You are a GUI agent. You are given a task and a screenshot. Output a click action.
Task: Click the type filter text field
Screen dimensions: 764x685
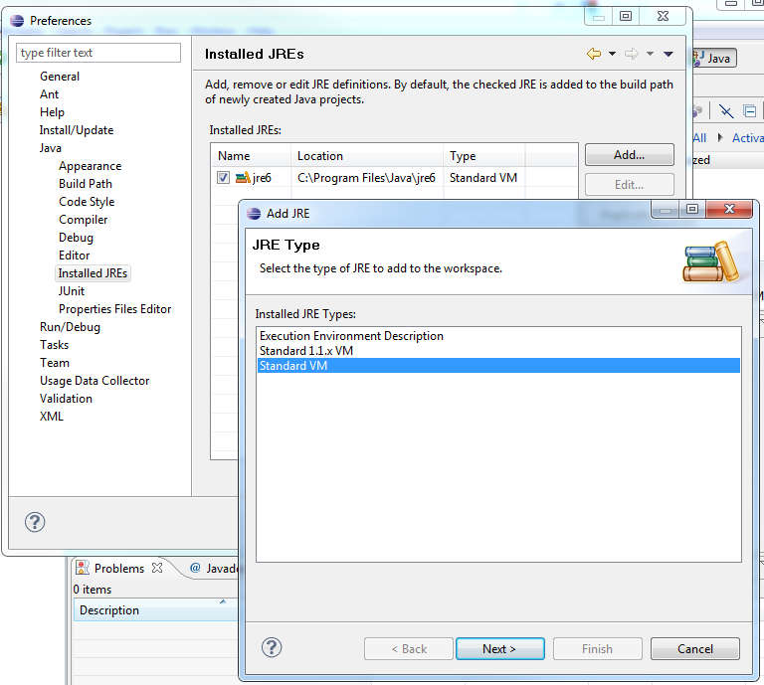98,53
